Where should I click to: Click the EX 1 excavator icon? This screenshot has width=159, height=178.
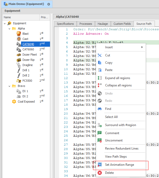[19, 91]
